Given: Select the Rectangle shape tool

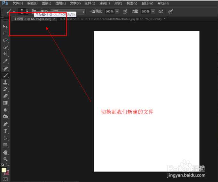Looking at the screenshot, I should click(5, 145).
